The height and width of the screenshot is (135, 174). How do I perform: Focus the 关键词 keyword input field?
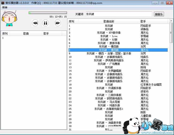click(119, 14)
